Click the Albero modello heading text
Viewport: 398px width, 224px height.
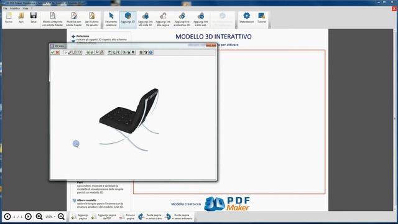(x=86, y=200)
